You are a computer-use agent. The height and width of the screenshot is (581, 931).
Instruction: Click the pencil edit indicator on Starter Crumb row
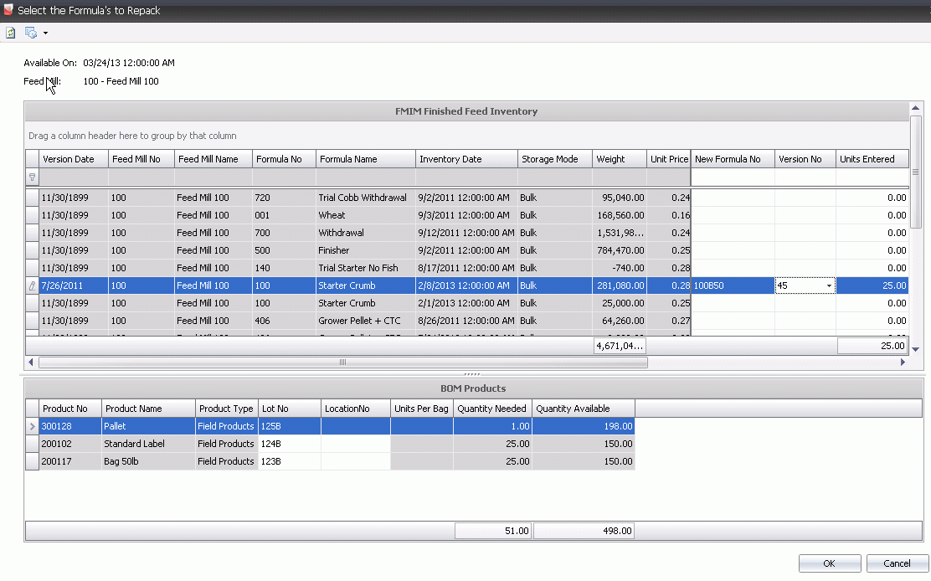33,286
